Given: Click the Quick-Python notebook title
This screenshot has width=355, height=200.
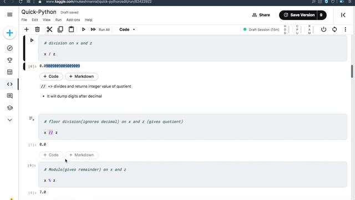Looking at the screenshot, I should pos(39,12).
